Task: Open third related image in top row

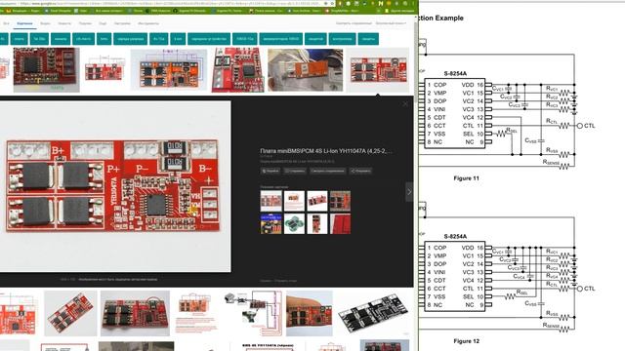Action: [317, 201]
